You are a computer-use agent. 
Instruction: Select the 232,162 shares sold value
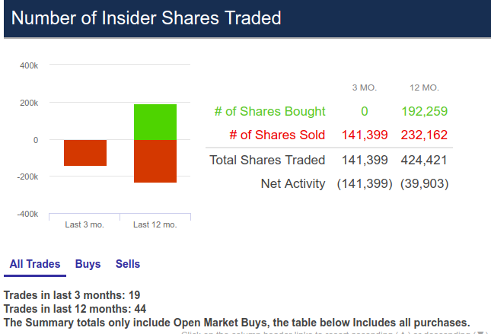pos(424,135)
